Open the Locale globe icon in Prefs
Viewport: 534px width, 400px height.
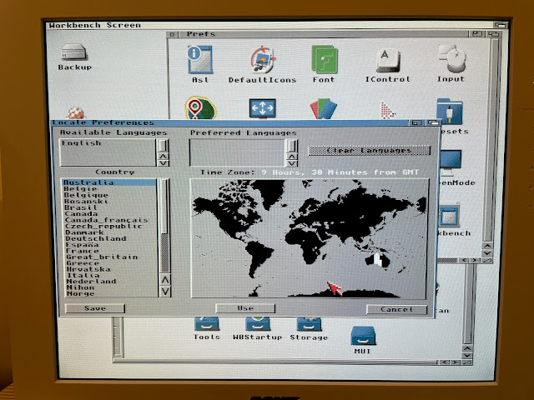coord(200,108)
